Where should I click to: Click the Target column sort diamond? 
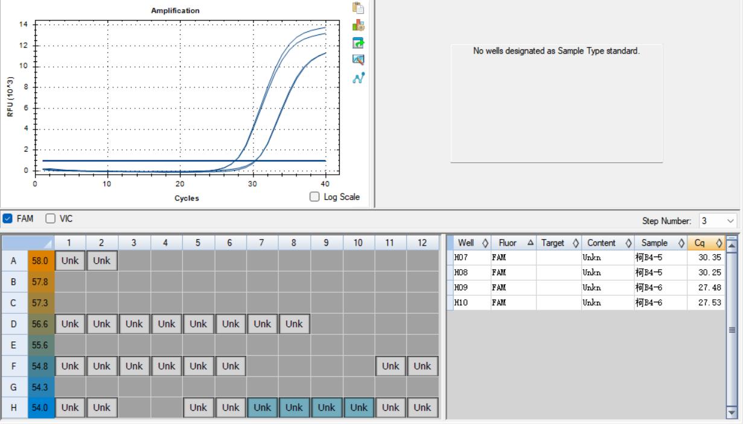pyautogui.click(x=576, y=243)
